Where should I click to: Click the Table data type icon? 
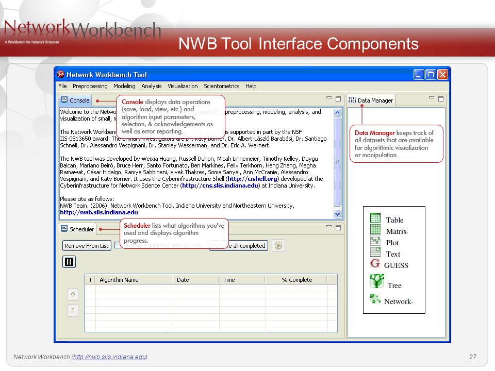click(375, 218)
